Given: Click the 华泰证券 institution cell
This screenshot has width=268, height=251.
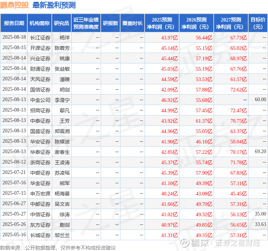Looking at the screenshot, I should [x=40, y=152].
